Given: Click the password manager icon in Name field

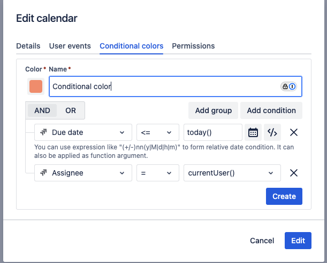Looking at the screenshot, I should click(x=288, y=86).
